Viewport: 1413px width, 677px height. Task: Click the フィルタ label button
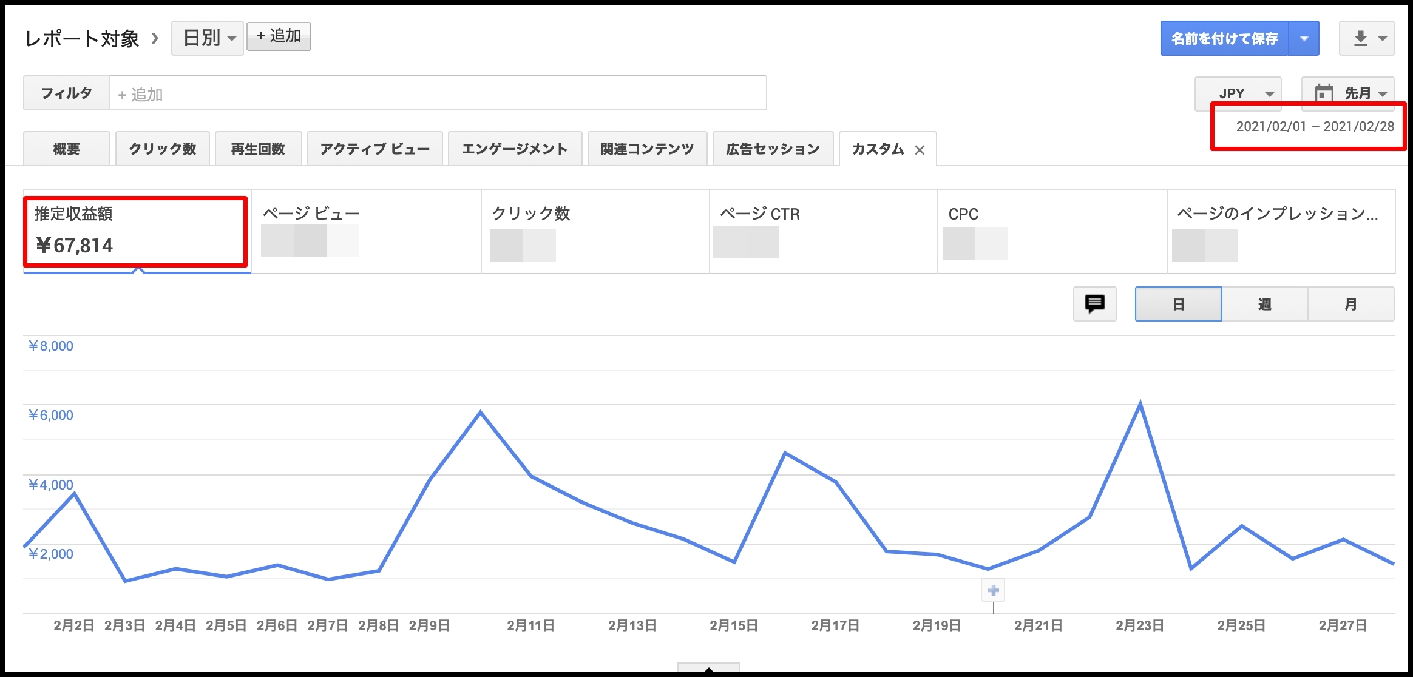click(x=67, y=93)
